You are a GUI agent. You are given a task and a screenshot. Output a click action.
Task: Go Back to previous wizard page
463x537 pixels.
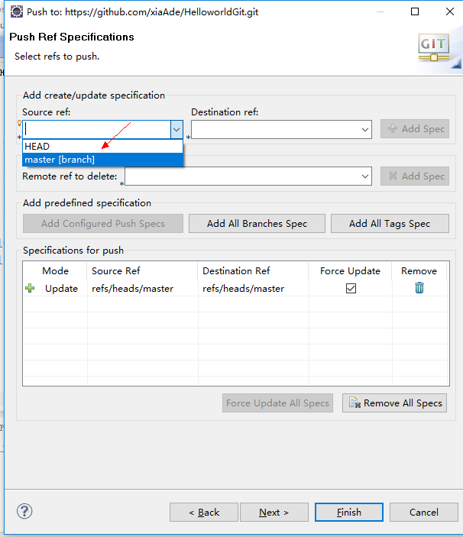(x=204, y=513)
